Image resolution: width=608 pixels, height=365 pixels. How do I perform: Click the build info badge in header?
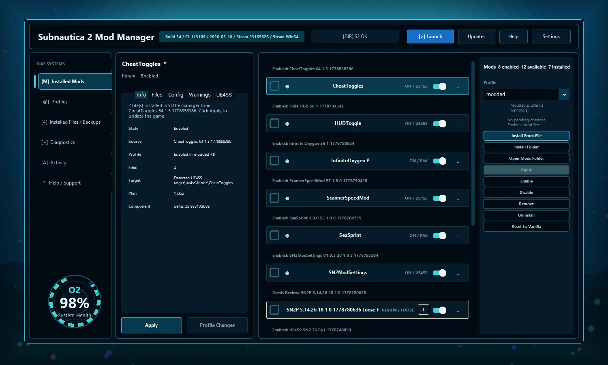(x=232, y=36)
